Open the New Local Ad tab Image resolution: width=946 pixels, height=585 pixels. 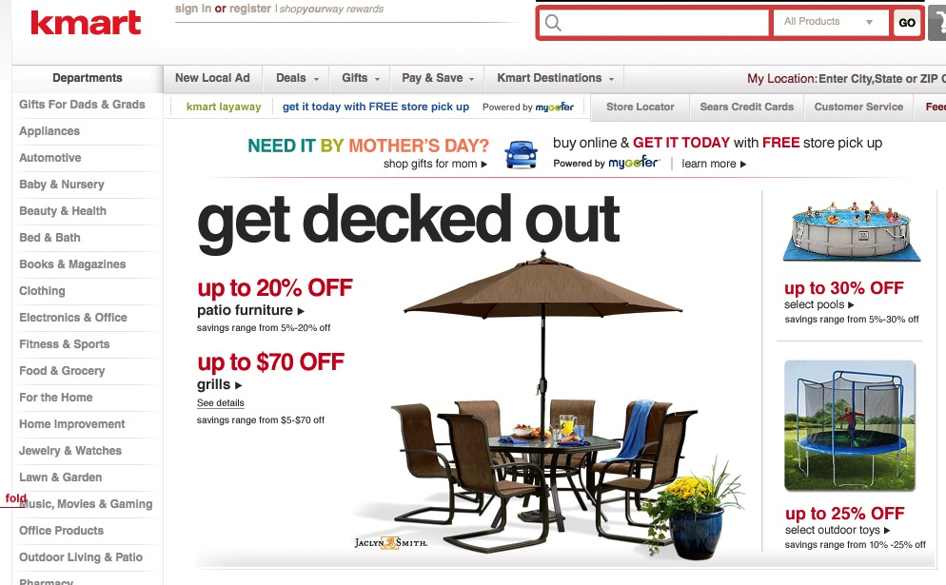[x=212, y=78]
